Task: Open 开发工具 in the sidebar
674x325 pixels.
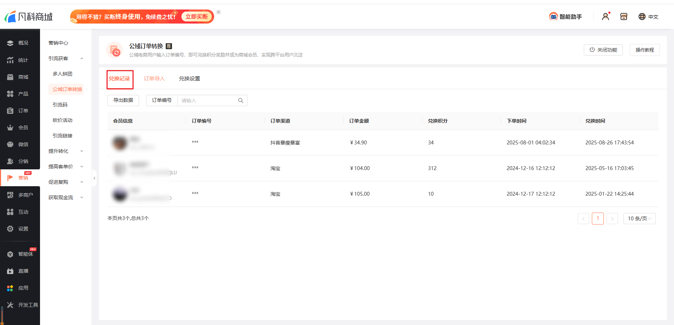Action: pyautogui.click(x=22, y=305)
